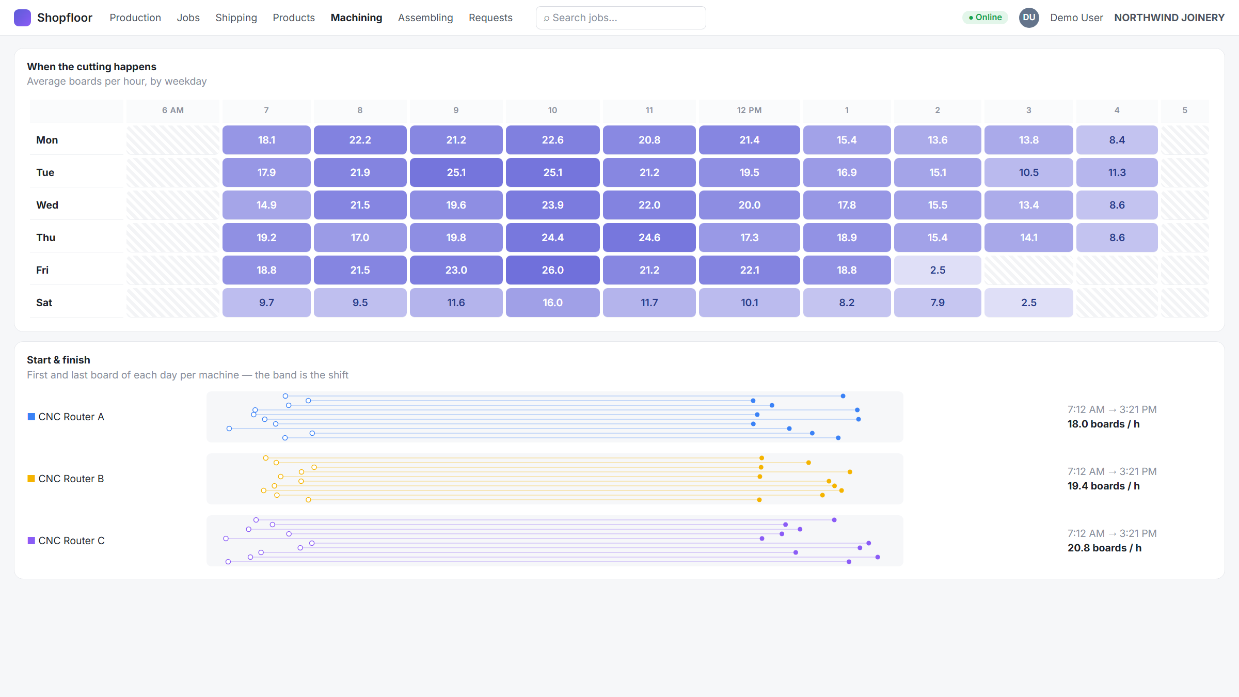Click the 19.4 boards / h value

(1104, 486)
